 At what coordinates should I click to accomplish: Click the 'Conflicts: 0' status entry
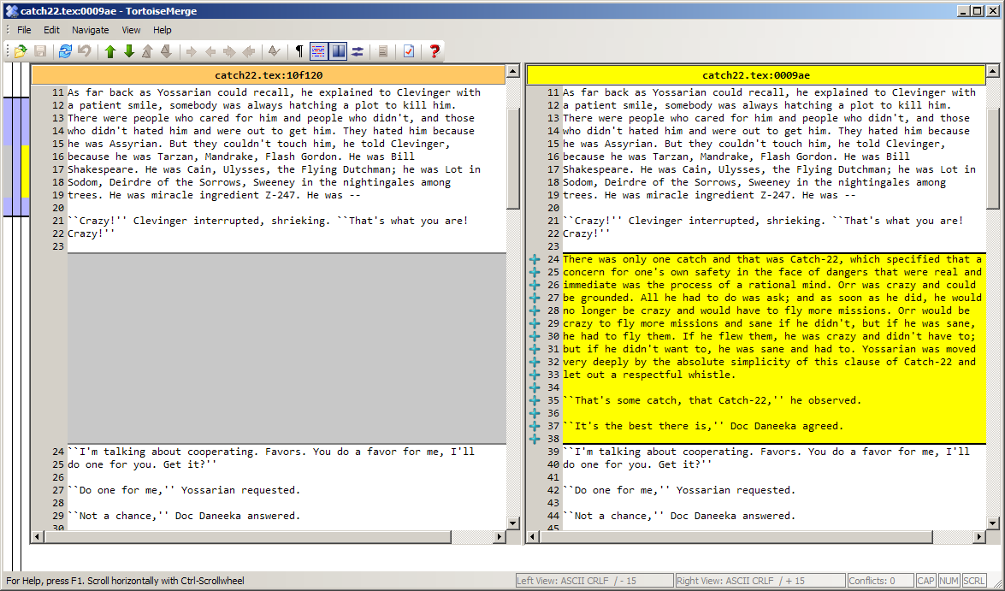pos(881,581)
